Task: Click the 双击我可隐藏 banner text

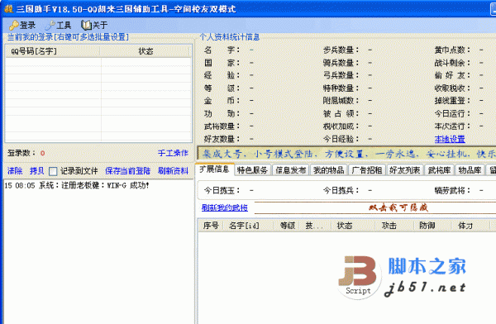Action: tap(398, 207)
